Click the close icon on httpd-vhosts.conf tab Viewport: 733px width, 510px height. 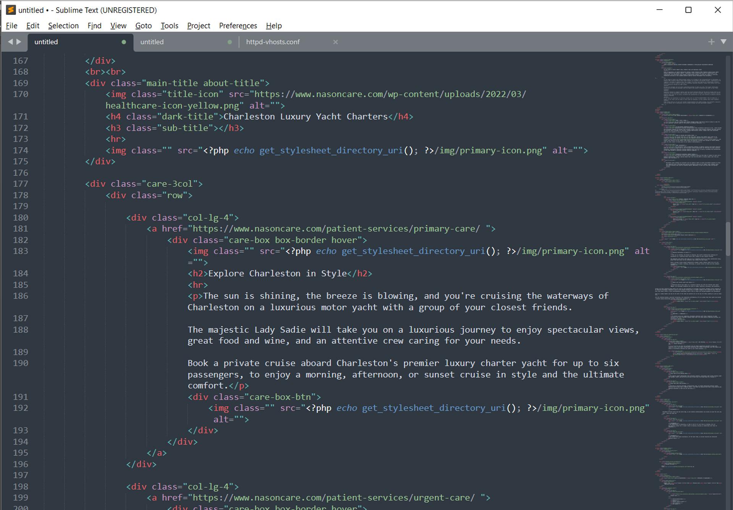pos(334,42)
